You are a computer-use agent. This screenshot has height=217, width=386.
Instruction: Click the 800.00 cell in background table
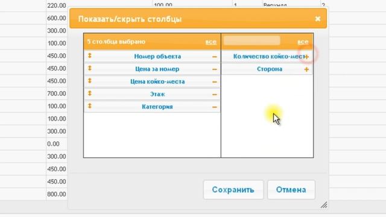[57, 194]
